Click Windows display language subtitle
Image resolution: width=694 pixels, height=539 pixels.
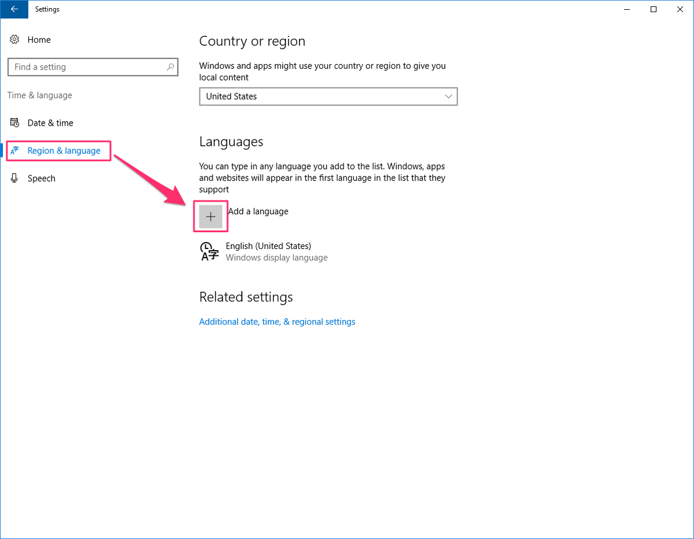coord(276,258)
